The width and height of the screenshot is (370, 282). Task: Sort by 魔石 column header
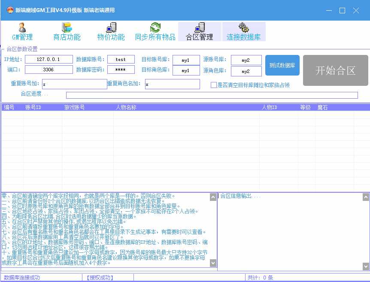click(x=322, y=107)
